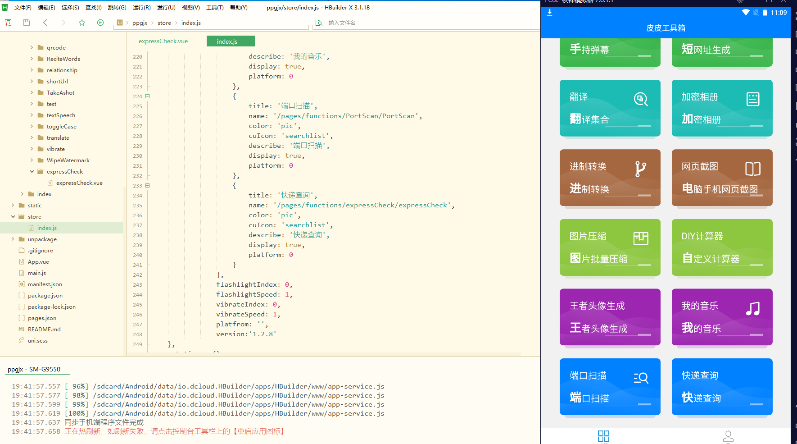The image size is (797, 444).
Task: Tap the 我的音乐 music note icon
Action: click(753, 308)
